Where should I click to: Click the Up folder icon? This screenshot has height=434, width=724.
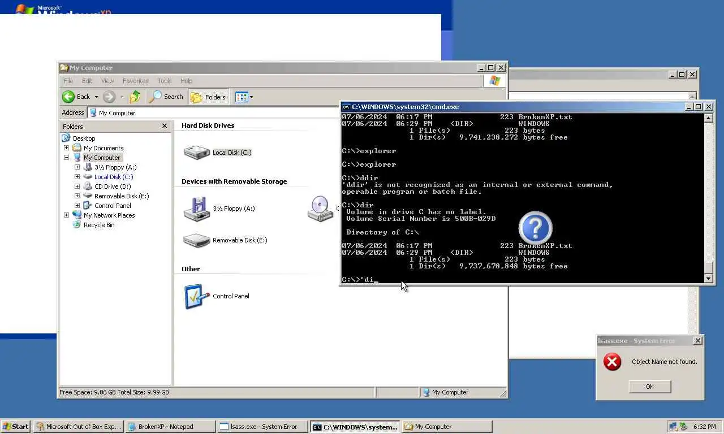coord(135,97)
